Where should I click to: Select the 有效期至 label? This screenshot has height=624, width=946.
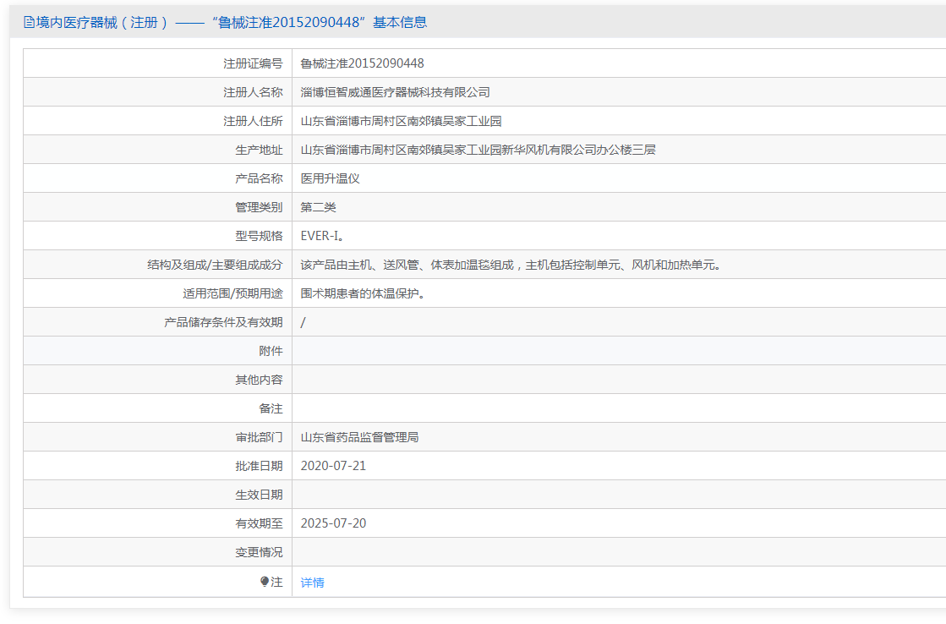259,523
